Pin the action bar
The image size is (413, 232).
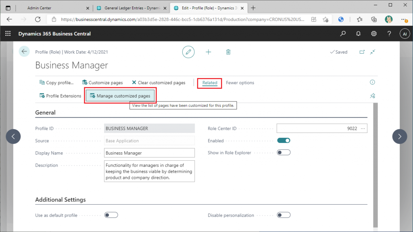(372, 96)
